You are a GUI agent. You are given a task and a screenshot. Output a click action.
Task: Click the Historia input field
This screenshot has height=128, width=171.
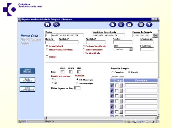pos(50,42)
